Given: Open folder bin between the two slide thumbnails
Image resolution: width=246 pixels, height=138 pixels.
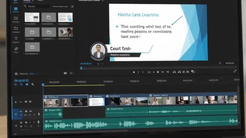Looking at the screenshot, I should click(x=49, y=17).
